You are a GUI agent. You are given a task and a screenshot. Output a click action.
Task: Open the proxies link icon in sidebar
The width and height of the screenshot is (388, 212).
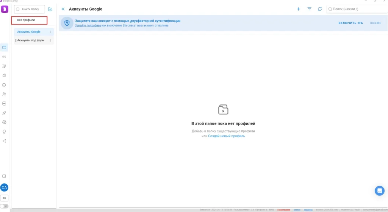(4, 57)
